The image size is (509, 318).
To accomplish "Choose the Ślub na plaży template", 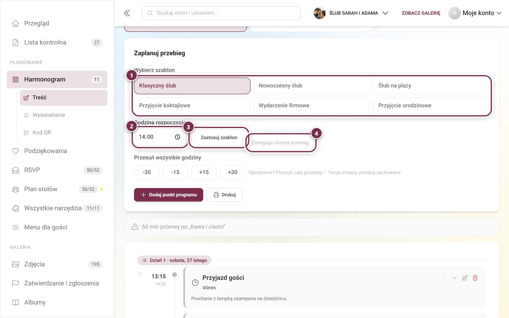I will pos(431,86).
